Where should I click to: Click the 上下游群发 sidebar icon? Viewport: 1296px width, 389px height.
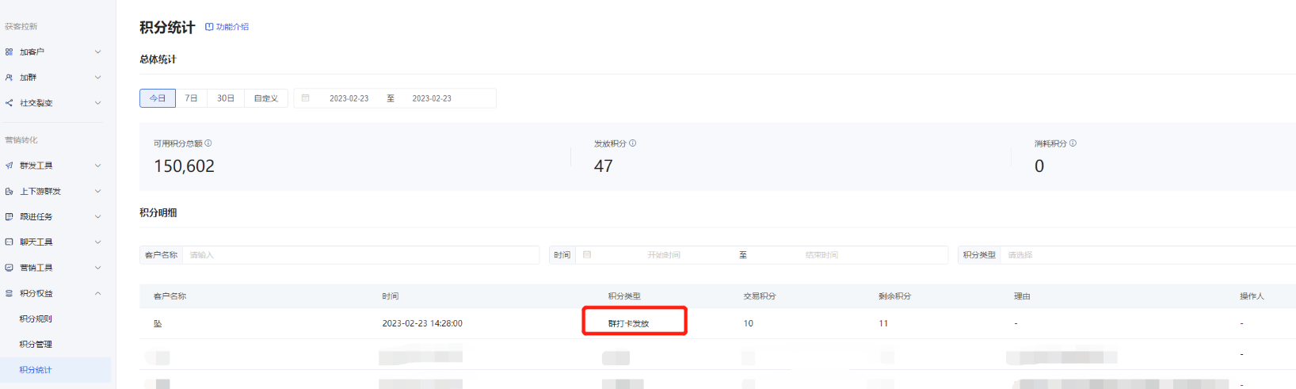tap(9, 192)
